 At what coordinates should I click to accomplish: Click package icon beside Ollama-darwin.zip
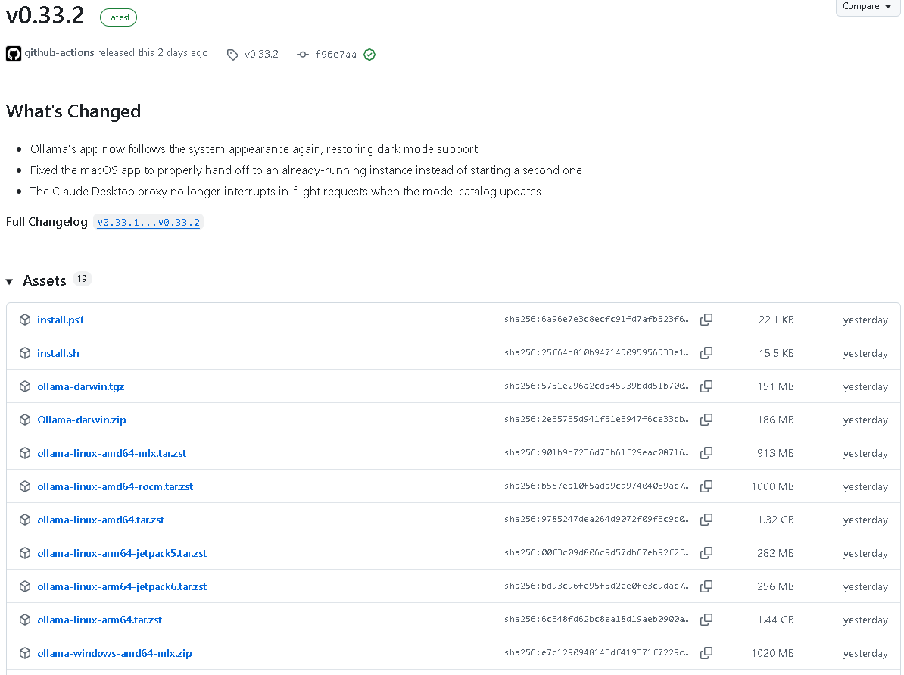pyautogui.click(x=25, y=420)
